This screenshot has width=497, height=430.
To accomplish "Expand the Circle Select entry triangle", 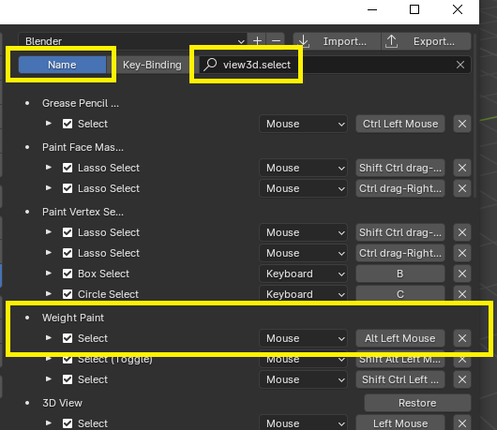I will click(x=49, y=293).
